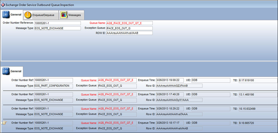The width and height of the screenshot is (278, 133).
Task: Click the Order Number Reference field
Action: [x=57, y=23]
